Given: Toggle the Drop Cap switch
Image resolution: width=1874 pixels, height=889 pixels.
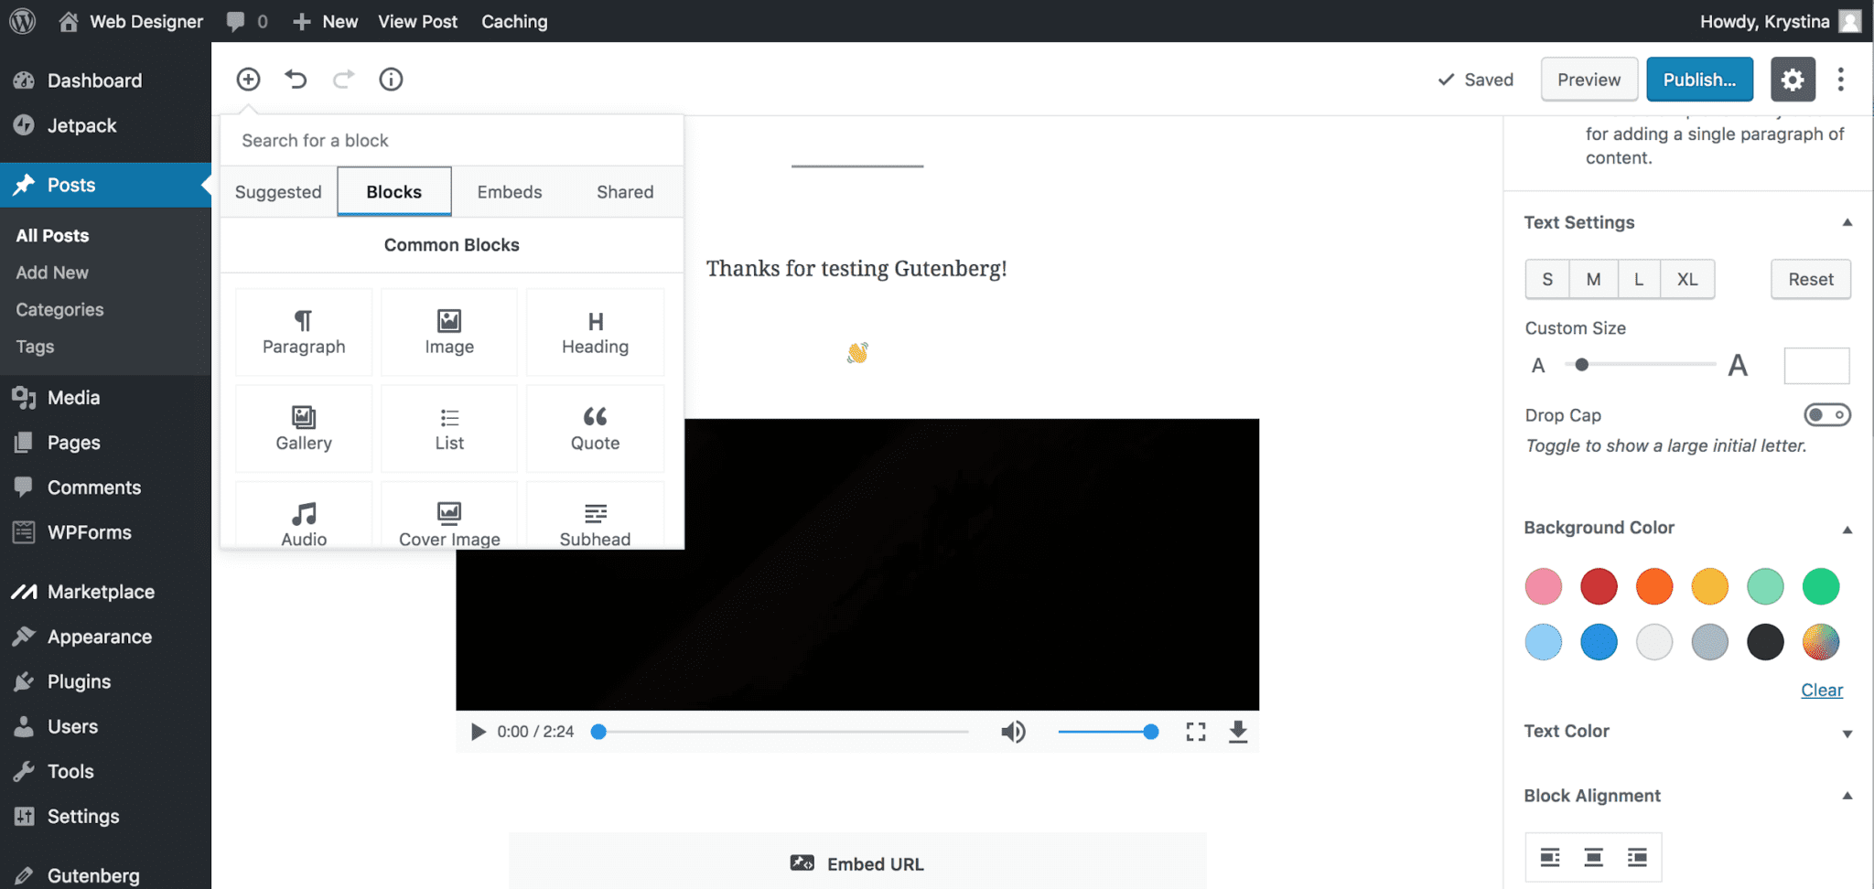Looking at the screenshot, I should pyautogui.click(x=1826, y=415).
